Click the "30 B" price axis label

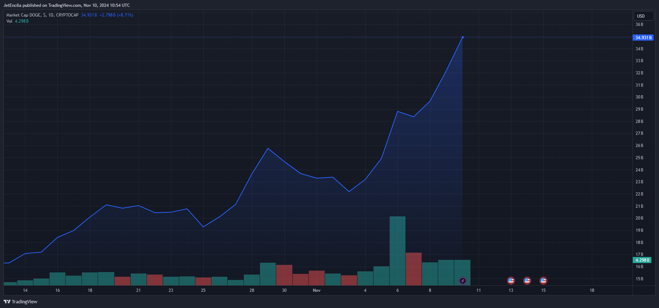640,97
